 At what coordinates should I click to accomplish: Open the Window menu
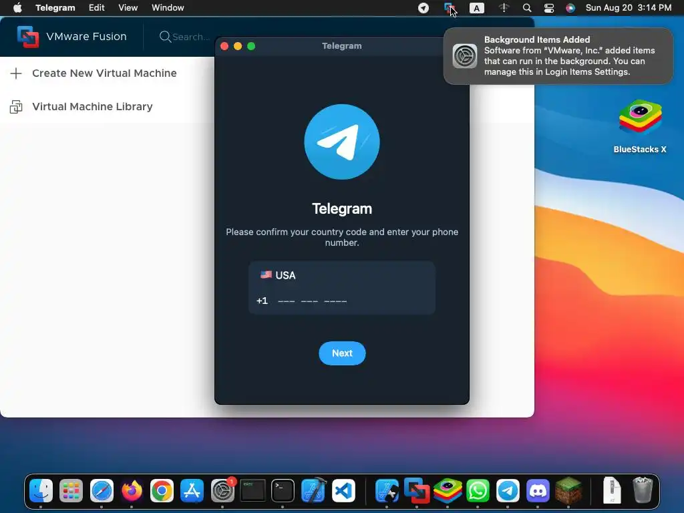168,8
